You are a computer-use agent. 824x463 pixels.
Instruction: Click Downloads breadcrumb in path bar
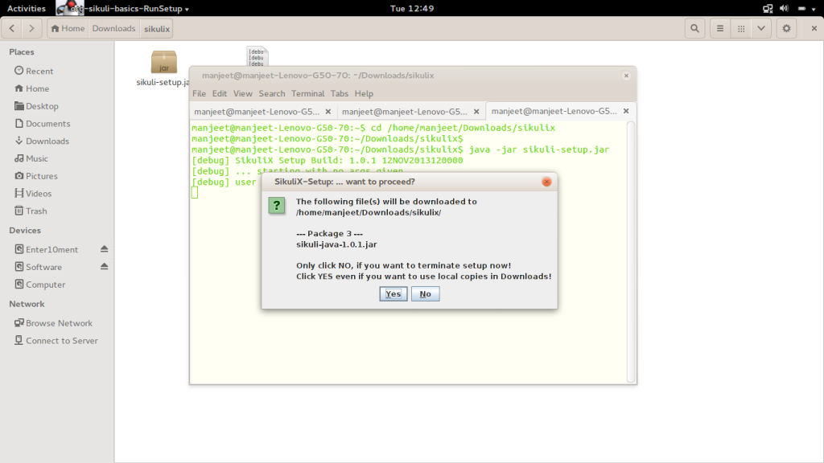click(x=113, y=28)
